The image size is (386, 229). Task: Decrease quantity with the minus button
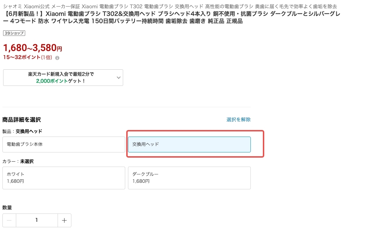tap(9, 220)
